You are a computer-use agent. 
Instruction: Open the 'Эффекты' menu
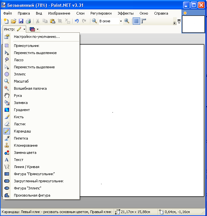(126, 13)
